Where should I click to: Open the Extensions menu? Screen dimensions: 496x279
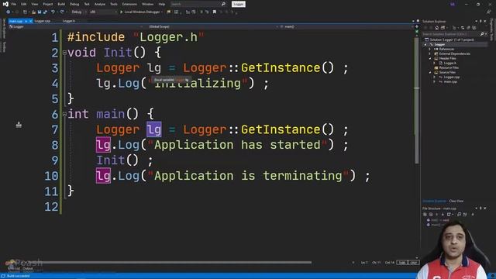pyautogui.click(x=129, y=4)
